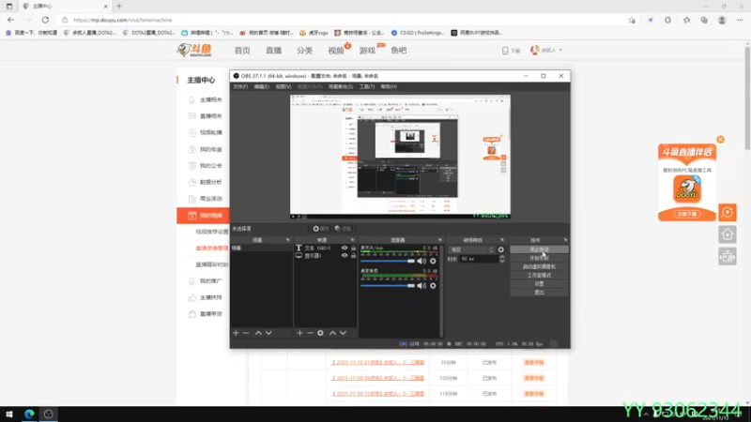Open the Tools menu in OBS
The height and width of the screenshot is (422, 751).
pos(367,86)
